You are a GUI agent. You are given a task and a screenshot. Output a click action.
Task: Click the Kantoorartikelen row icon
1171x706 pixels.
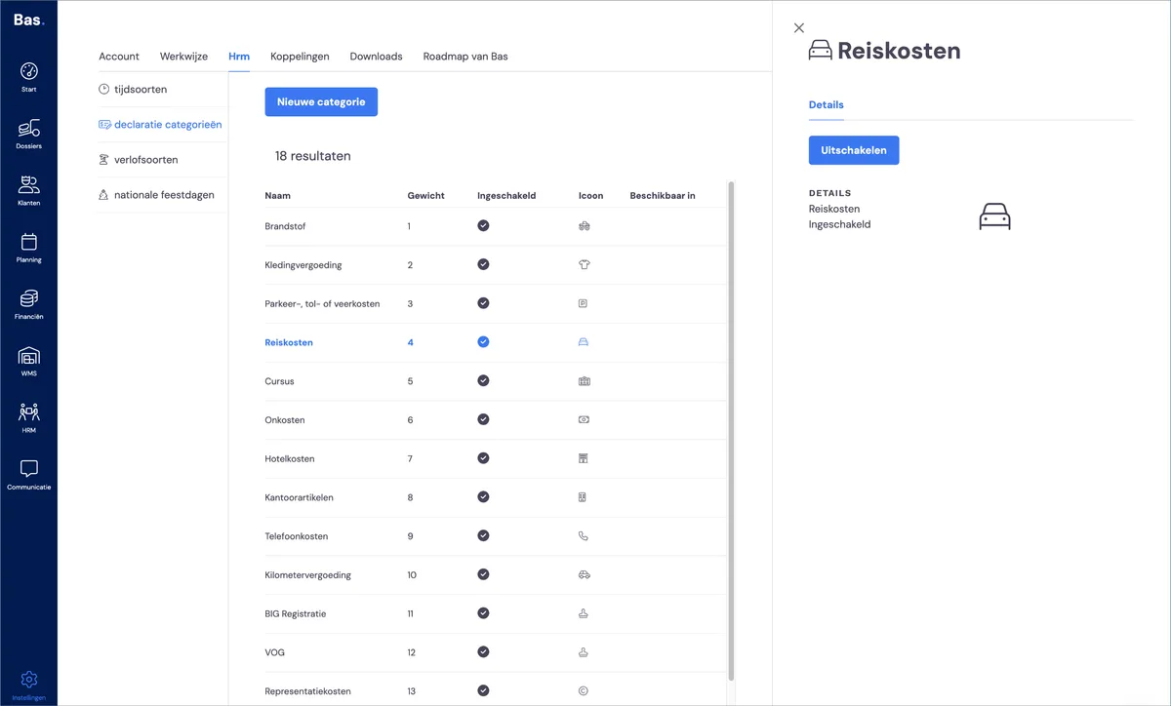click(582, 497)
